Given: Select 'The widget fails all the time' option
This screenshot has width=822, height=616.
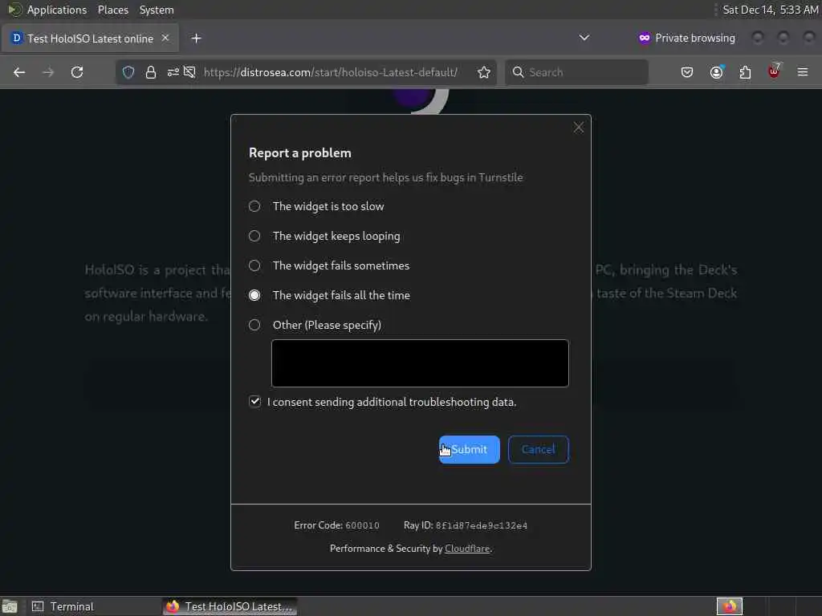Looking at the screenshot, I should pos(254,295).
